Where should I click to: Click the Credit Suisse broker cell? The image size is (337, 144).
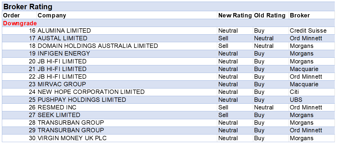[x=308, y=31]
